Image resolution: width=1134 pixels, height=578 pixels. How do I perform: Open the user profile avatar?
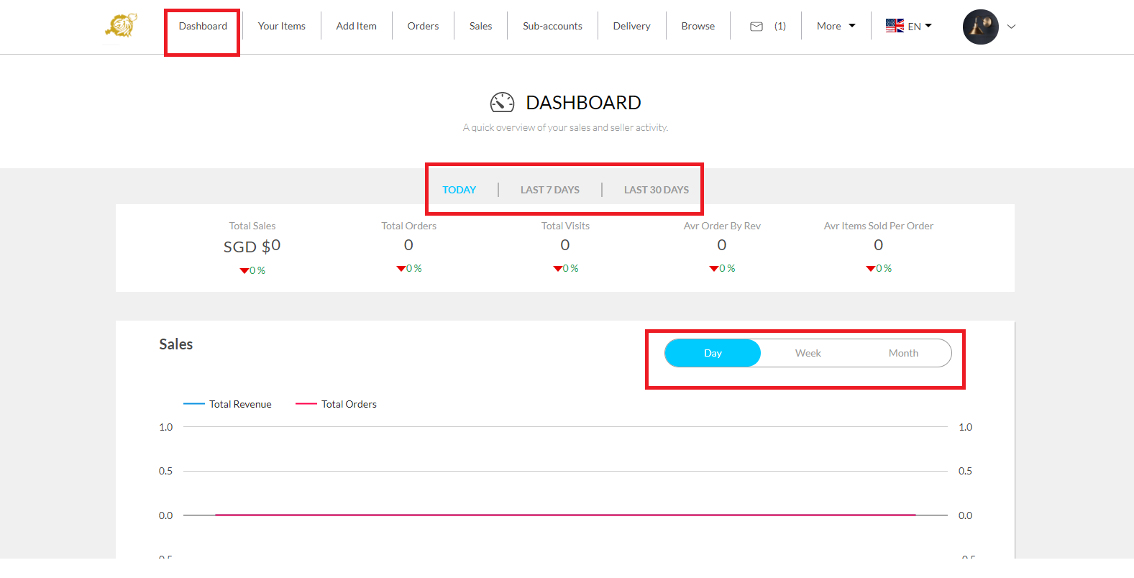pyautogui.click(x=981, y=27)
